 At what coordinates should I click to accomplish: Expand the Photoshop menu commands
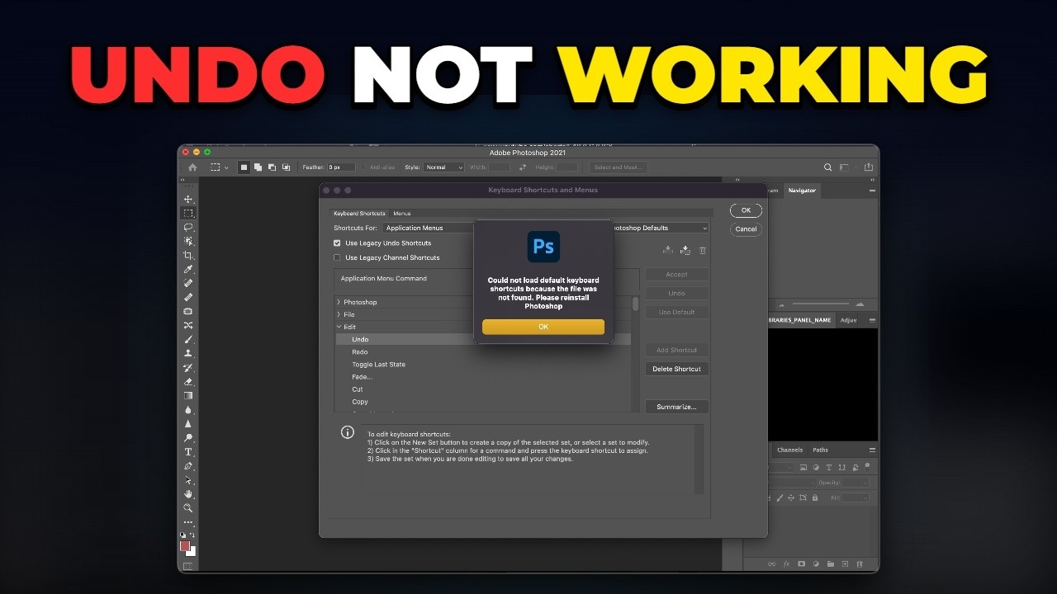coord(339,302)
